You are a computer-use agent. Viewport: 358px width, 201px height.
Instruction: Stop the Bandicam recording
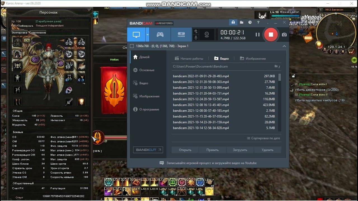pos(271,35)
